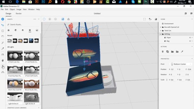Select the Orbit camera tool

3,54
